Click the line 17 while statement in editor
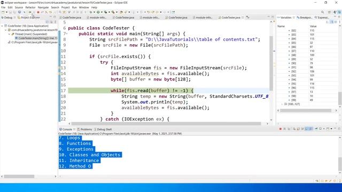342x192 pixels. coord(152,91)
